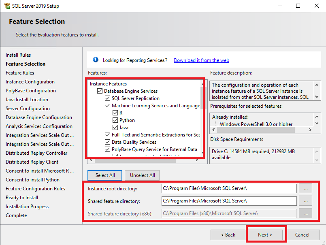Click the Shared feature directory (x86) field

229,213
